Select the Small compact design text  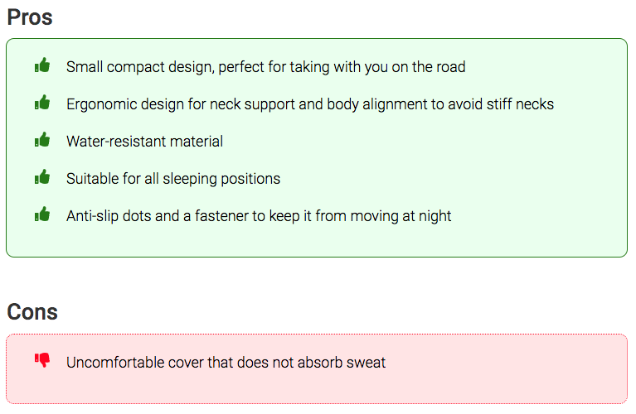pyautogui.click(x=265, y=67)
